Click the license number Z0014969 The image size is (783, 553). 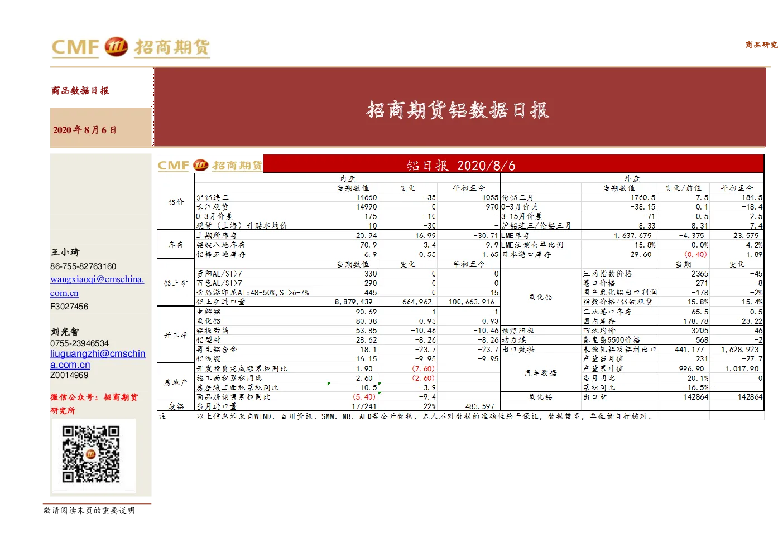pyautogui.click(x=69, y=375)
